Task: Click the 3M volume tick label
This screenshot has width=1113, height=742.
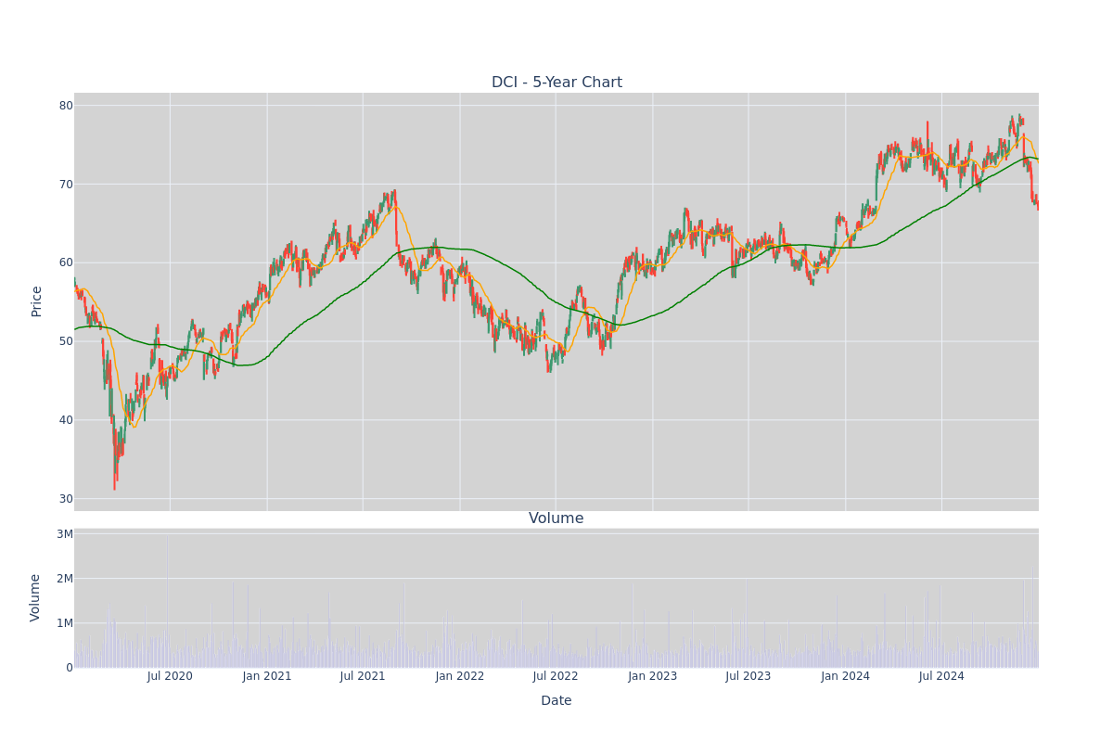Action: click(x=65, y=534)
